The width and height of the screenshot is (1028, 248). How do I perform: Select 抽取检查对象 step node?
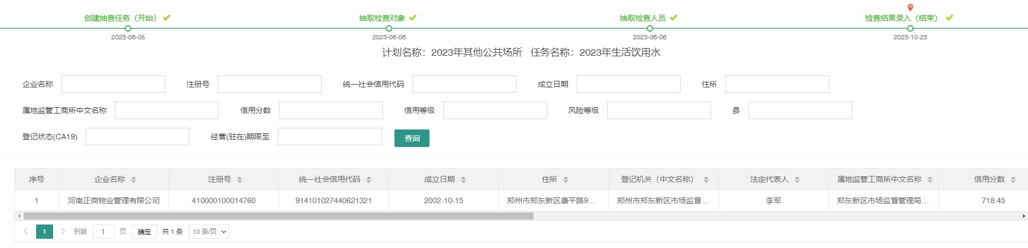[x=389, y=28]
